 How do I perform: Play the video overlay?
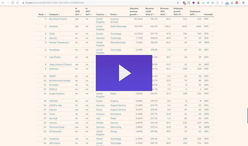click(124, 73)
